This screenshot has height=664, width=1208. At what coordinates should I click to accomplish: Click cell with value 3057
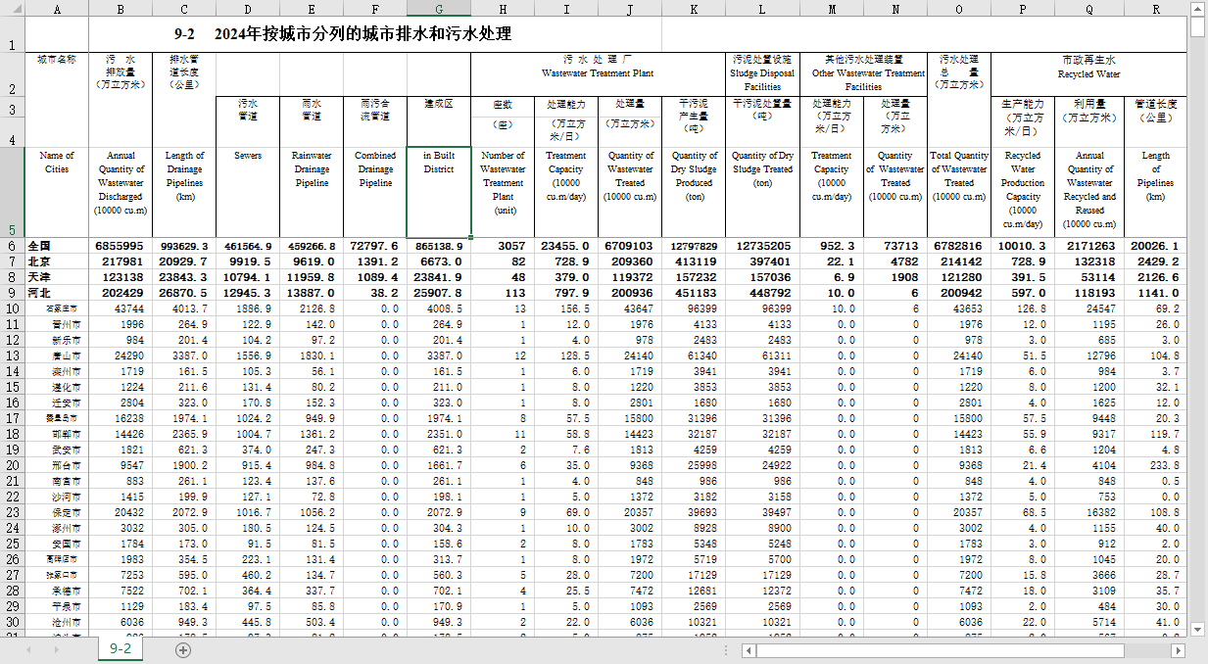pyautogui.click(x=503, y=246)
